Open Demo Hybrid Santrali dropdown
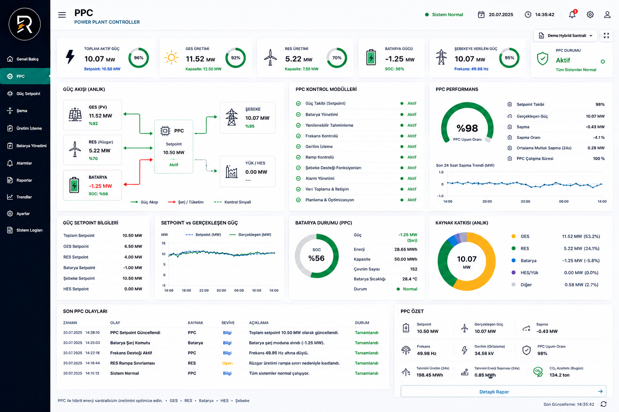 565,35
